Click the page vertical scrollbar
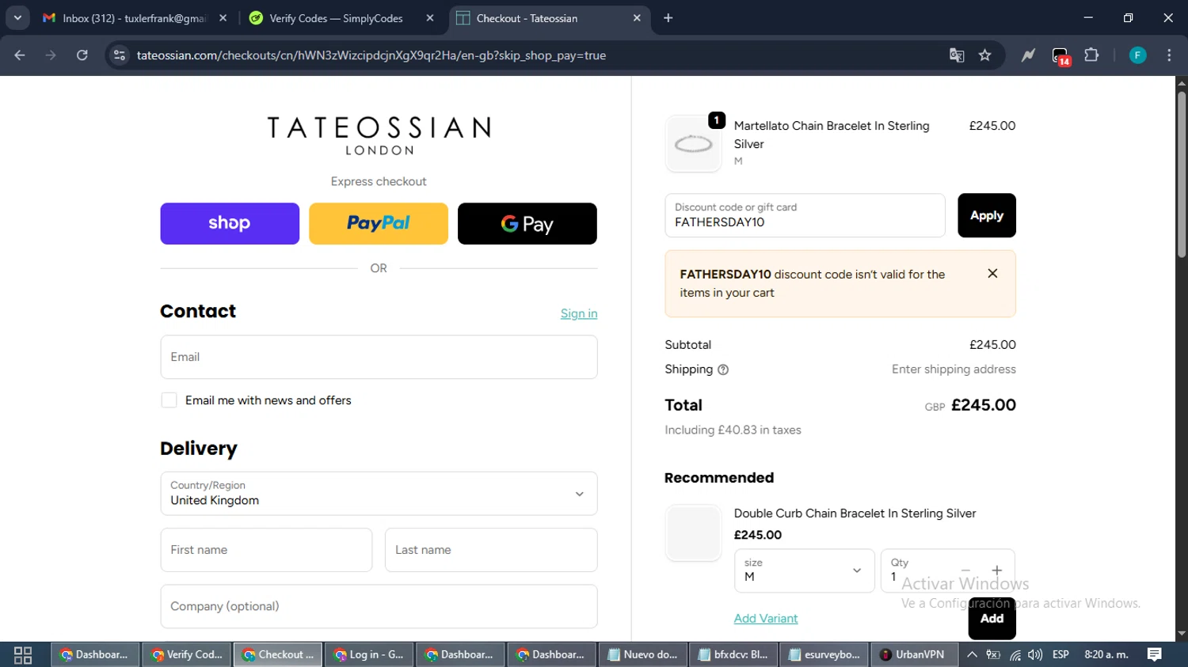Screen dimensions: 1188x667 point(1182,174)
